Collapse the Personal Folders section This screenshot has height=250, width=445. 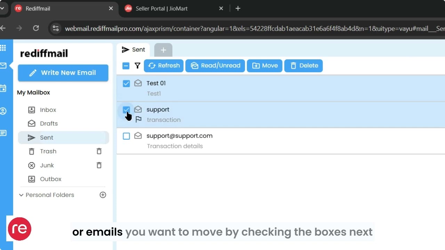coord(21,195)
